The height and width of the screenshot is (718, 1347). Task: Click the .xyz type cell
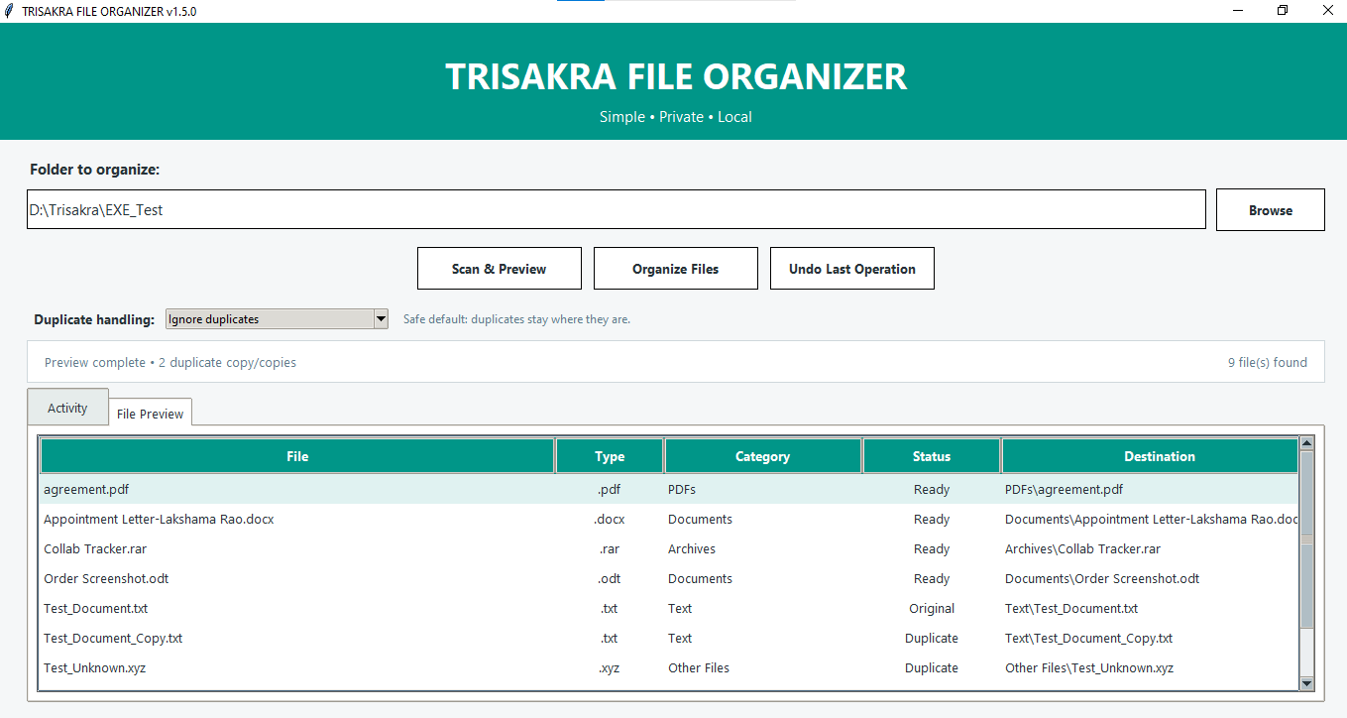pos(610,667)
